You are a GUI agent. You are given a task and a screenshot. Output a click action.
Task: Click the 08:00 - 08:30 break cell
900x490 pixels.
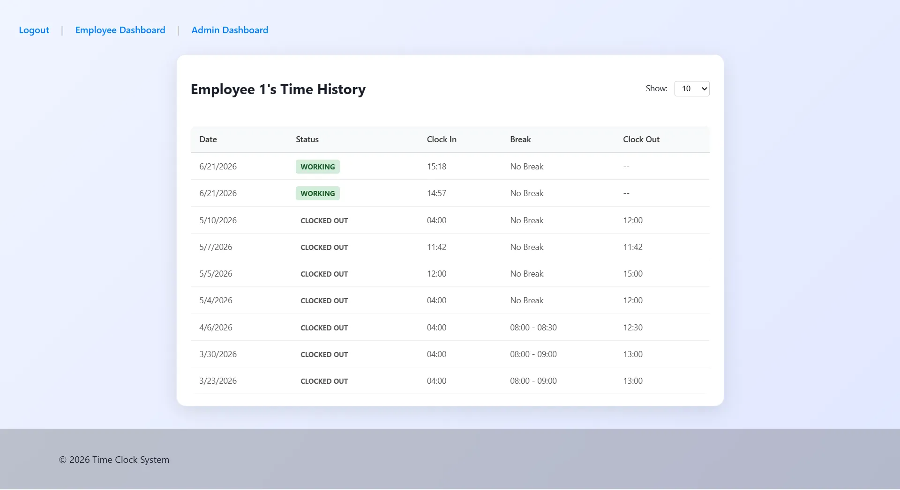[x=533, y=328]
